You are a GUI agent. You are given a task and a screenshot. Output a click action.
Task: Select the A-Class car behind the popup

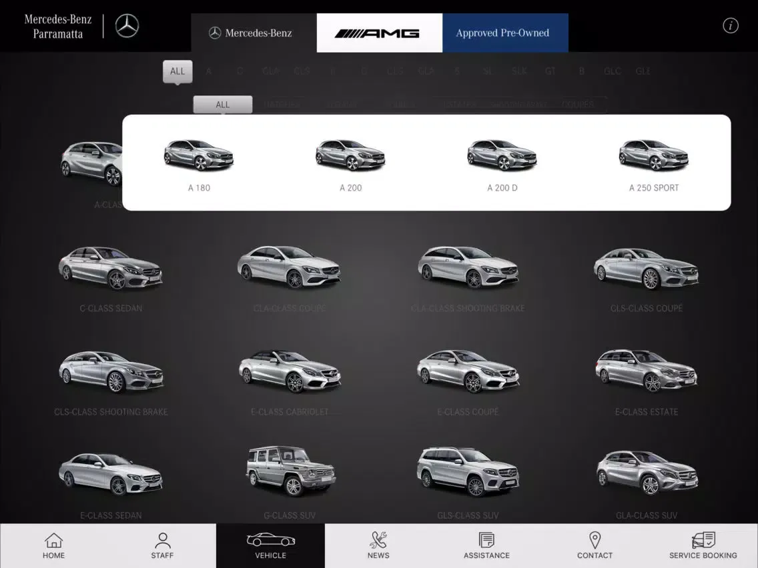(x=91, y=163)
